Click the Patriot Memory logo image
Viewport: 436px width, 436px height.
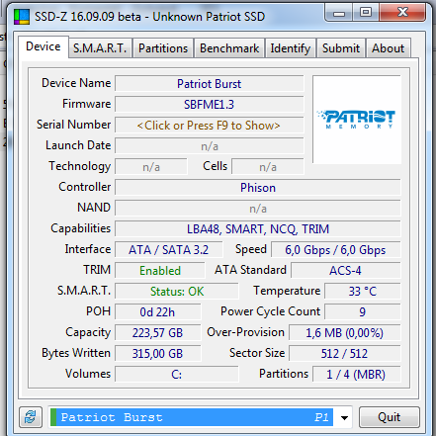(357, 120)
